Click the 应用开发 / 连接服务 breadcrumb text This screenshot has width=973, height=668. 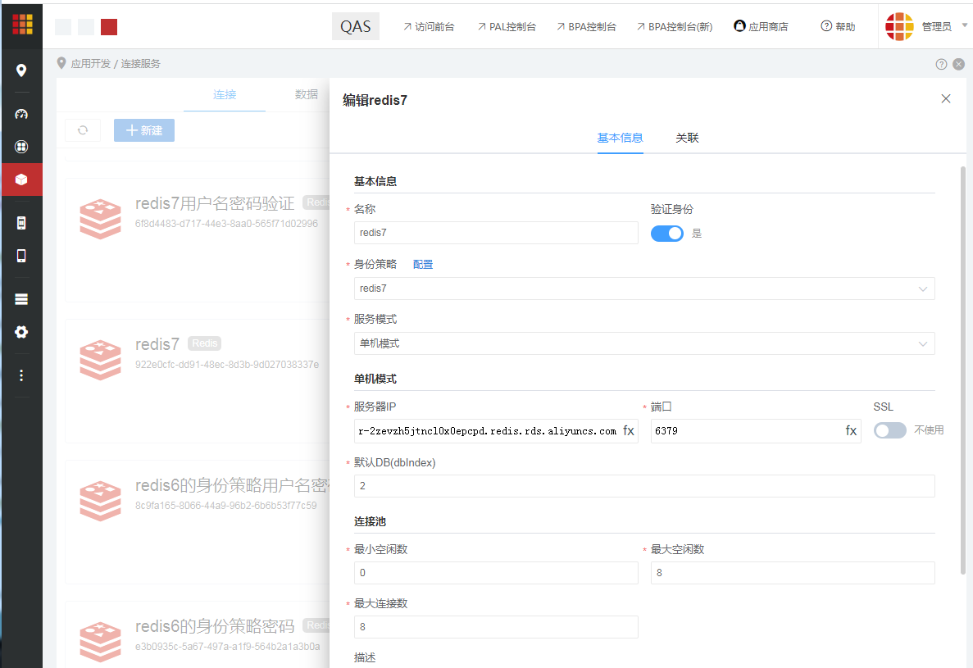click(116, 64)
